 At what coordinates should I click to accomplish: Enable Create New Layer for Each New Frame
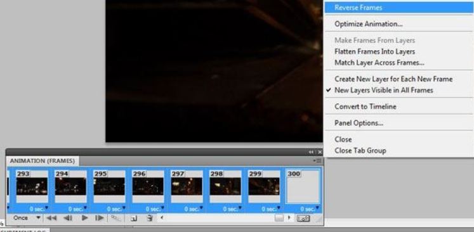(x=399, y=79)
